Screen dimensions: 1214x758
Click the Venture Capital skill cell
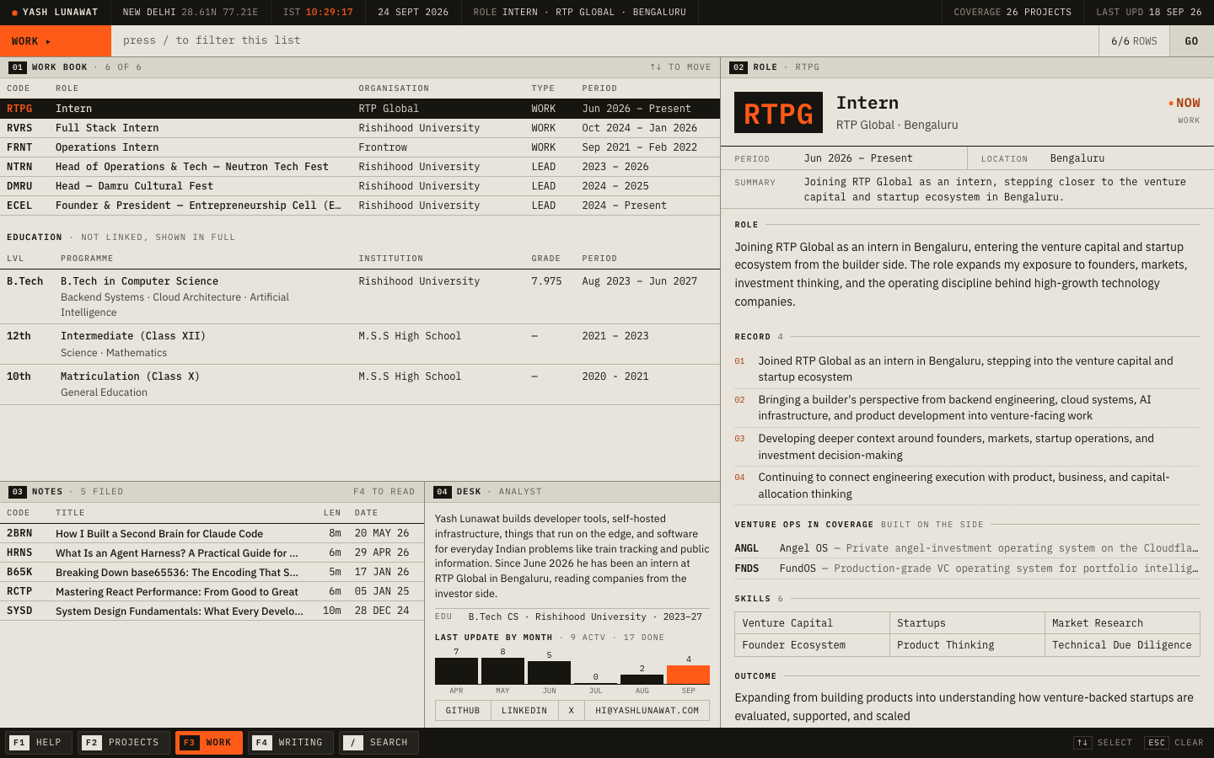[x=813, y=623]
